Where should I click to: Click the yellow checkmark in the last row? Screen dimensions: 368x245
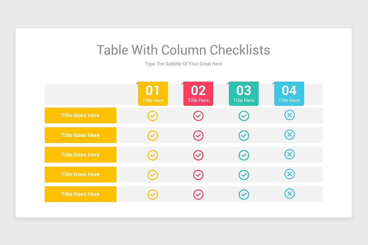[153, 194]
